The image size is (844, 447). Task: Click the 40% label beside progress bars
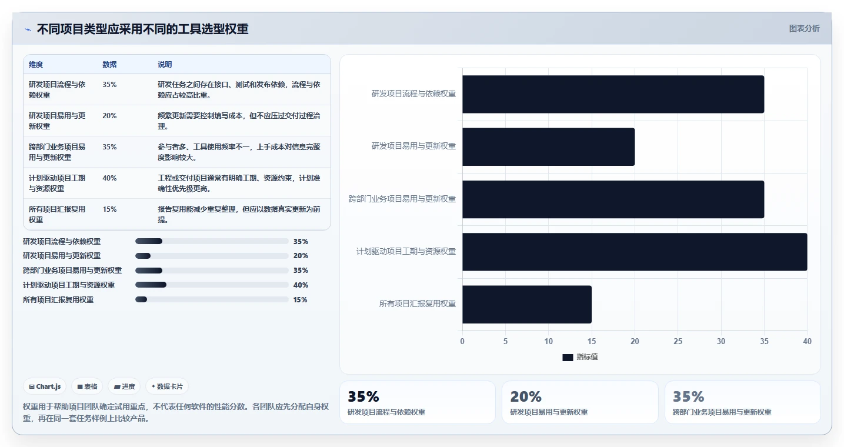pos(301,285)
